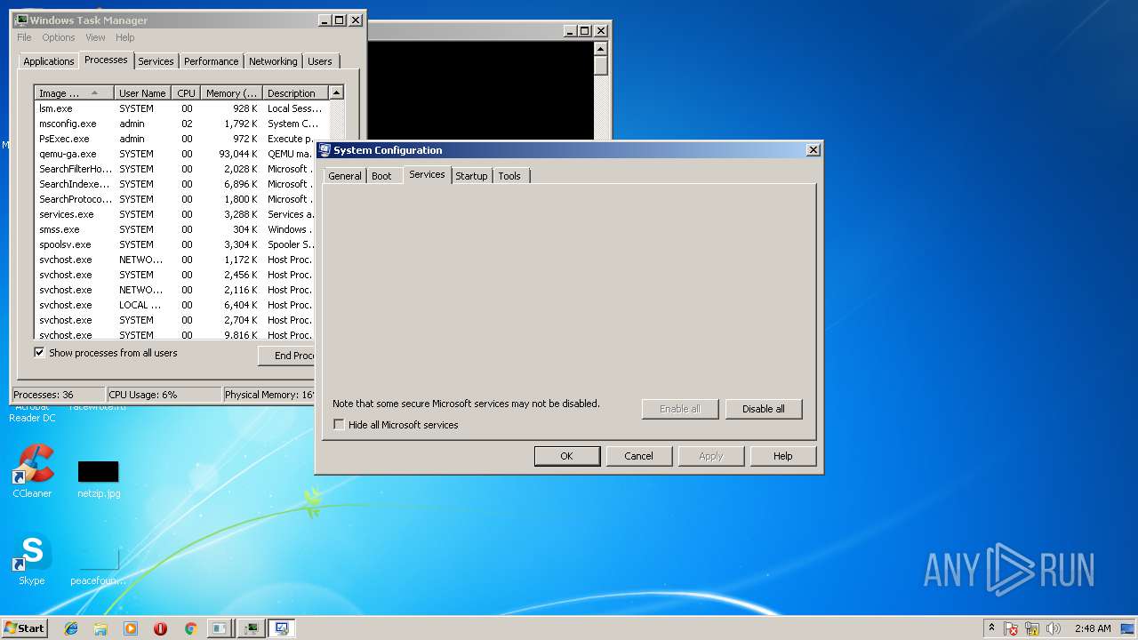Click the System Configuration title bar icon
1138x640 pixels.
click(x=325, y=150)
